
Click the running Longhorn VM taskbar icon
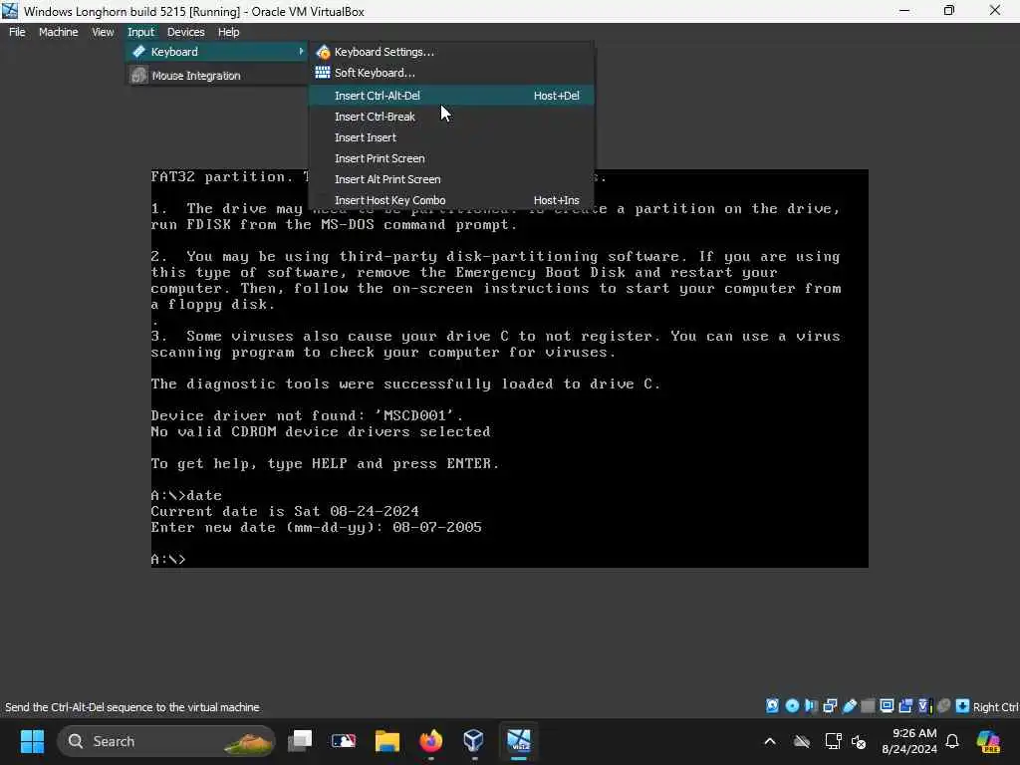click(x=518, y=741)
